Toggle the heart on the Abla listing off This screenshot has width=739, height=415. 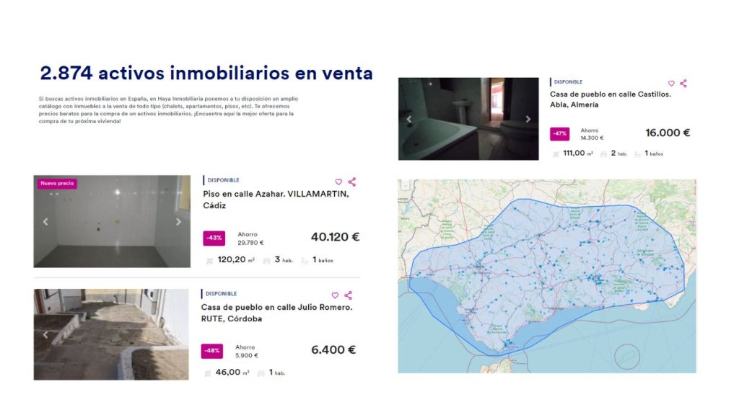pyautogui.click(x=670, y=82)
